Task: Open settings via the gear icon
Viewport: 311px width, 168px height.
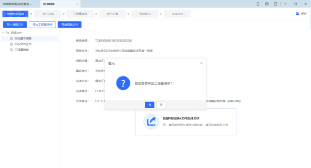Action: [x=267, y=4]
